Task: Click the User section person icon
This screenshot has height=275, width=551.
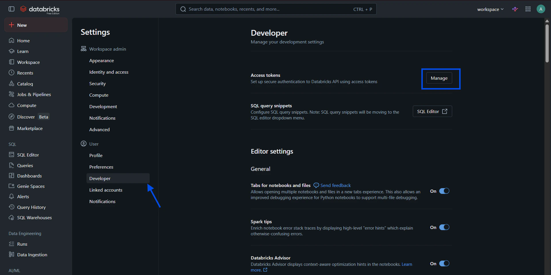Action: point(84,144)
